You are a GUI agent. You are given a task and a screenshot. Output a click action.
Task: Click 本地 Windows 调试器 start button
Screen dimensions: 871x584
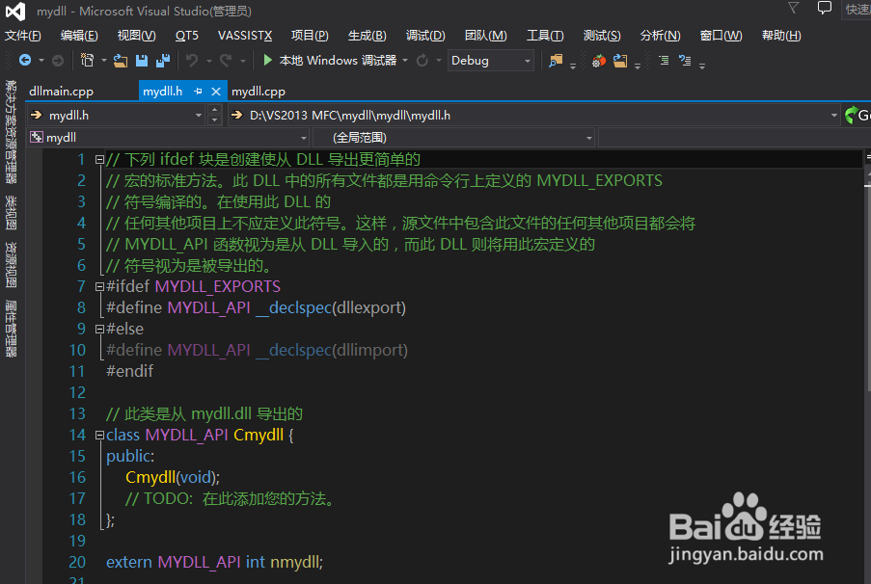pyautogui.click(x=331, y=60)
